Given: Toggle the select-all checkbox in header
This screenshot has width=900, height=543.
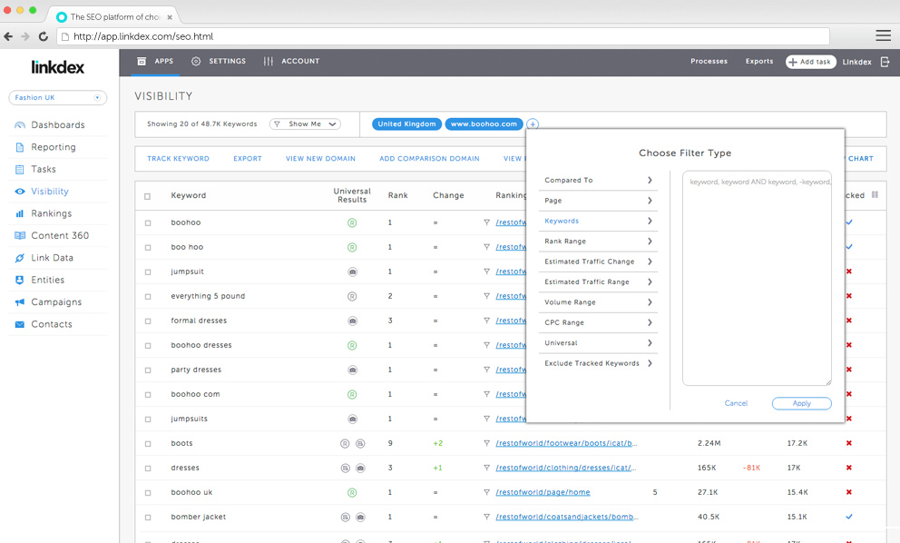Looking at the screenshot, I should tap(148, 196).
